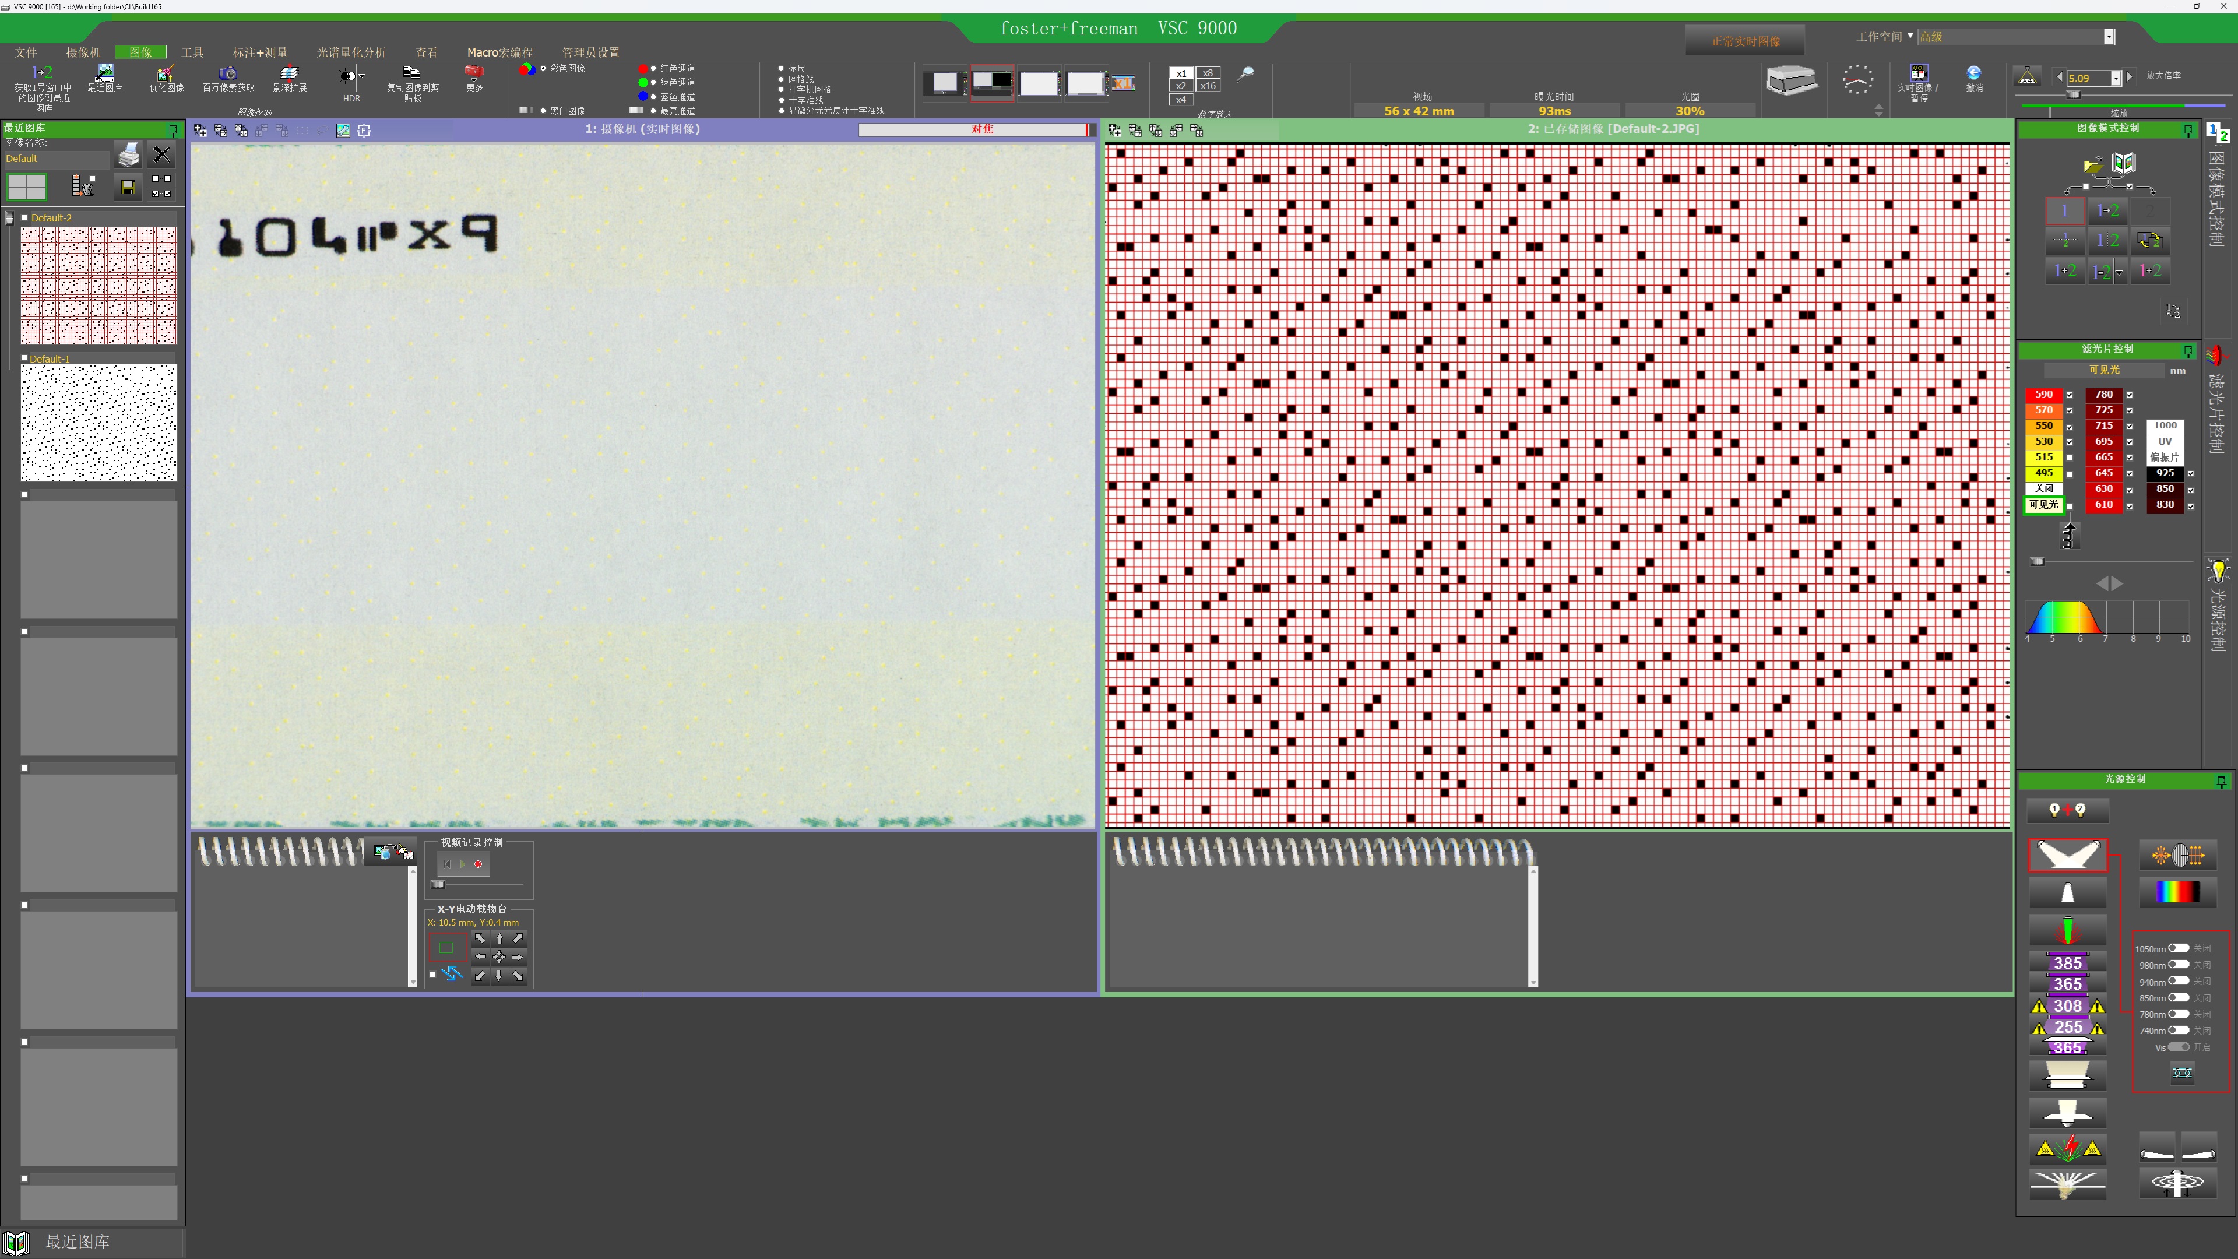Select the 网格线 gridline radio option

[781, 79]
